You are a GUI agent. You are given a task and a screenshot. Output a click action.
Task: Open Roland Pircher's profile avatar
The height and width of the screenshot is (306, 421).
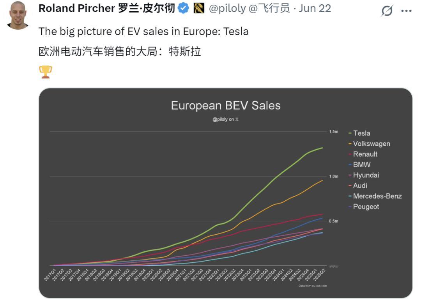coord(18,15)
